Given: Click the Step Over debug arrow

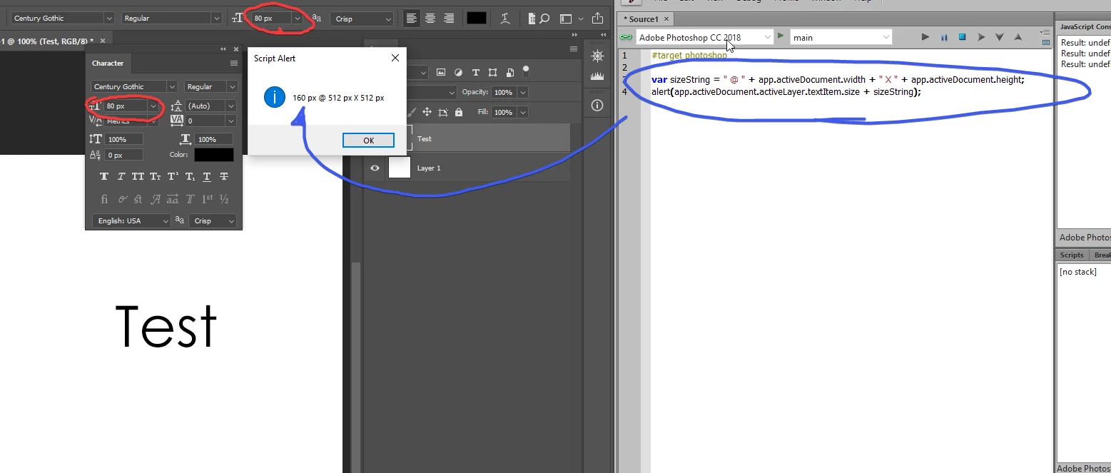Looking at the screenshot, I should (x=980, y=37).
